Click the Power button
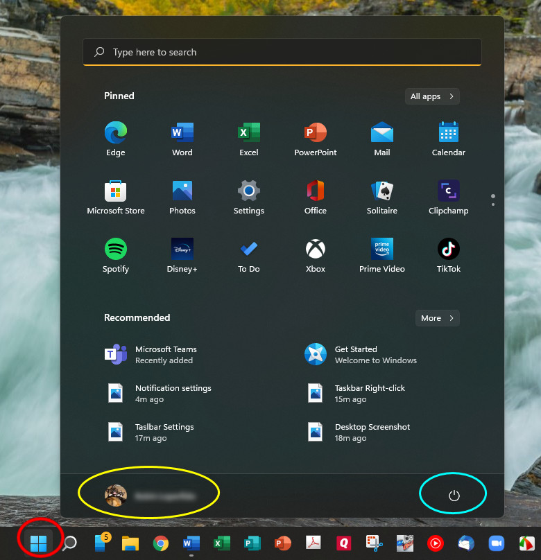Image resolution: width=541 pixels, height=560 pixels. (x=454, y=495)
